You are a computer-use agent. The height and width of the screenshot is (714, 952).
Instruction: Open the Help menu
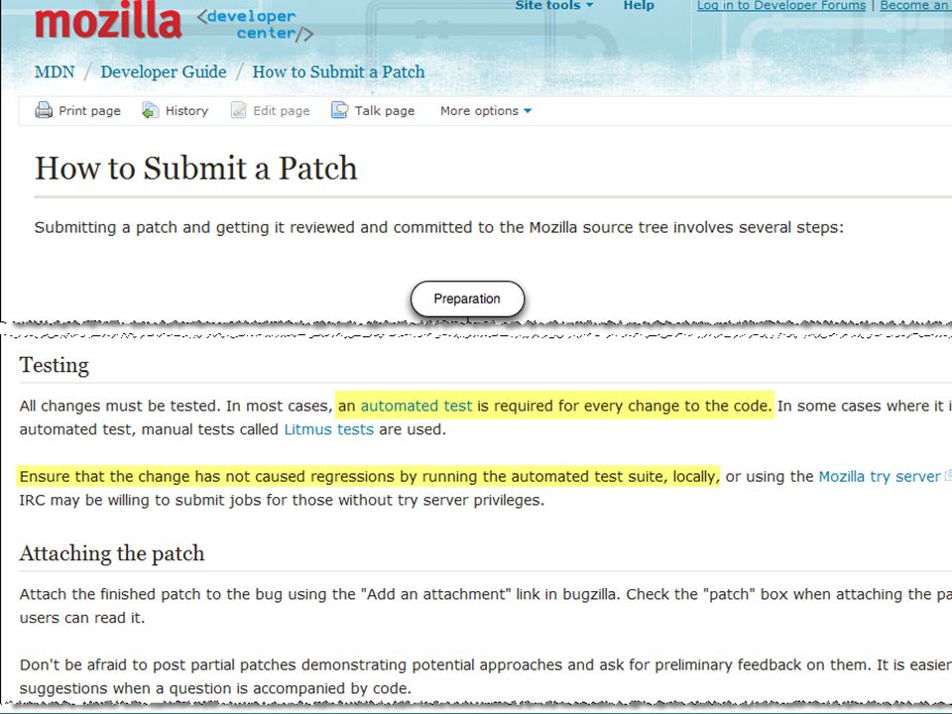639,6
